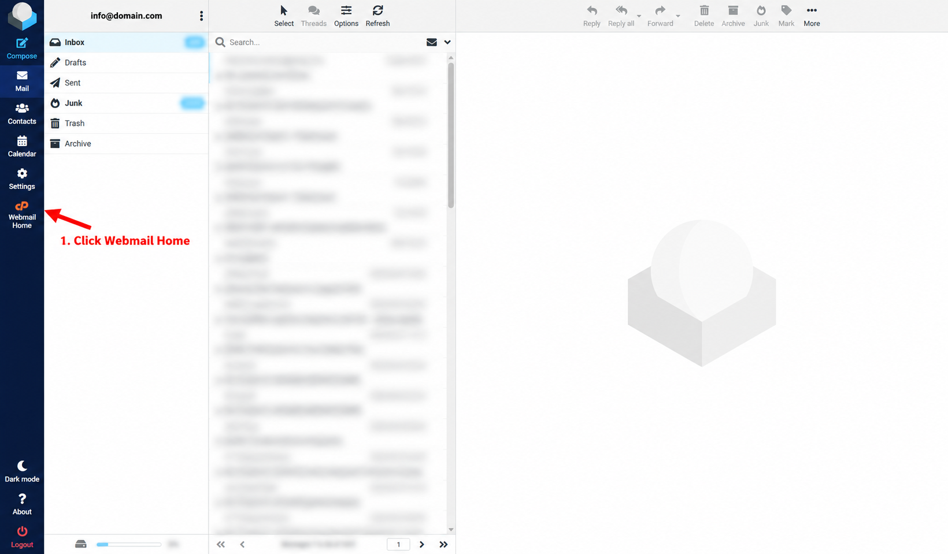Image resolution: width=948 pixels, height=554 pixels.
Task: Open the Archive folder
Action: tap(126, 143)
